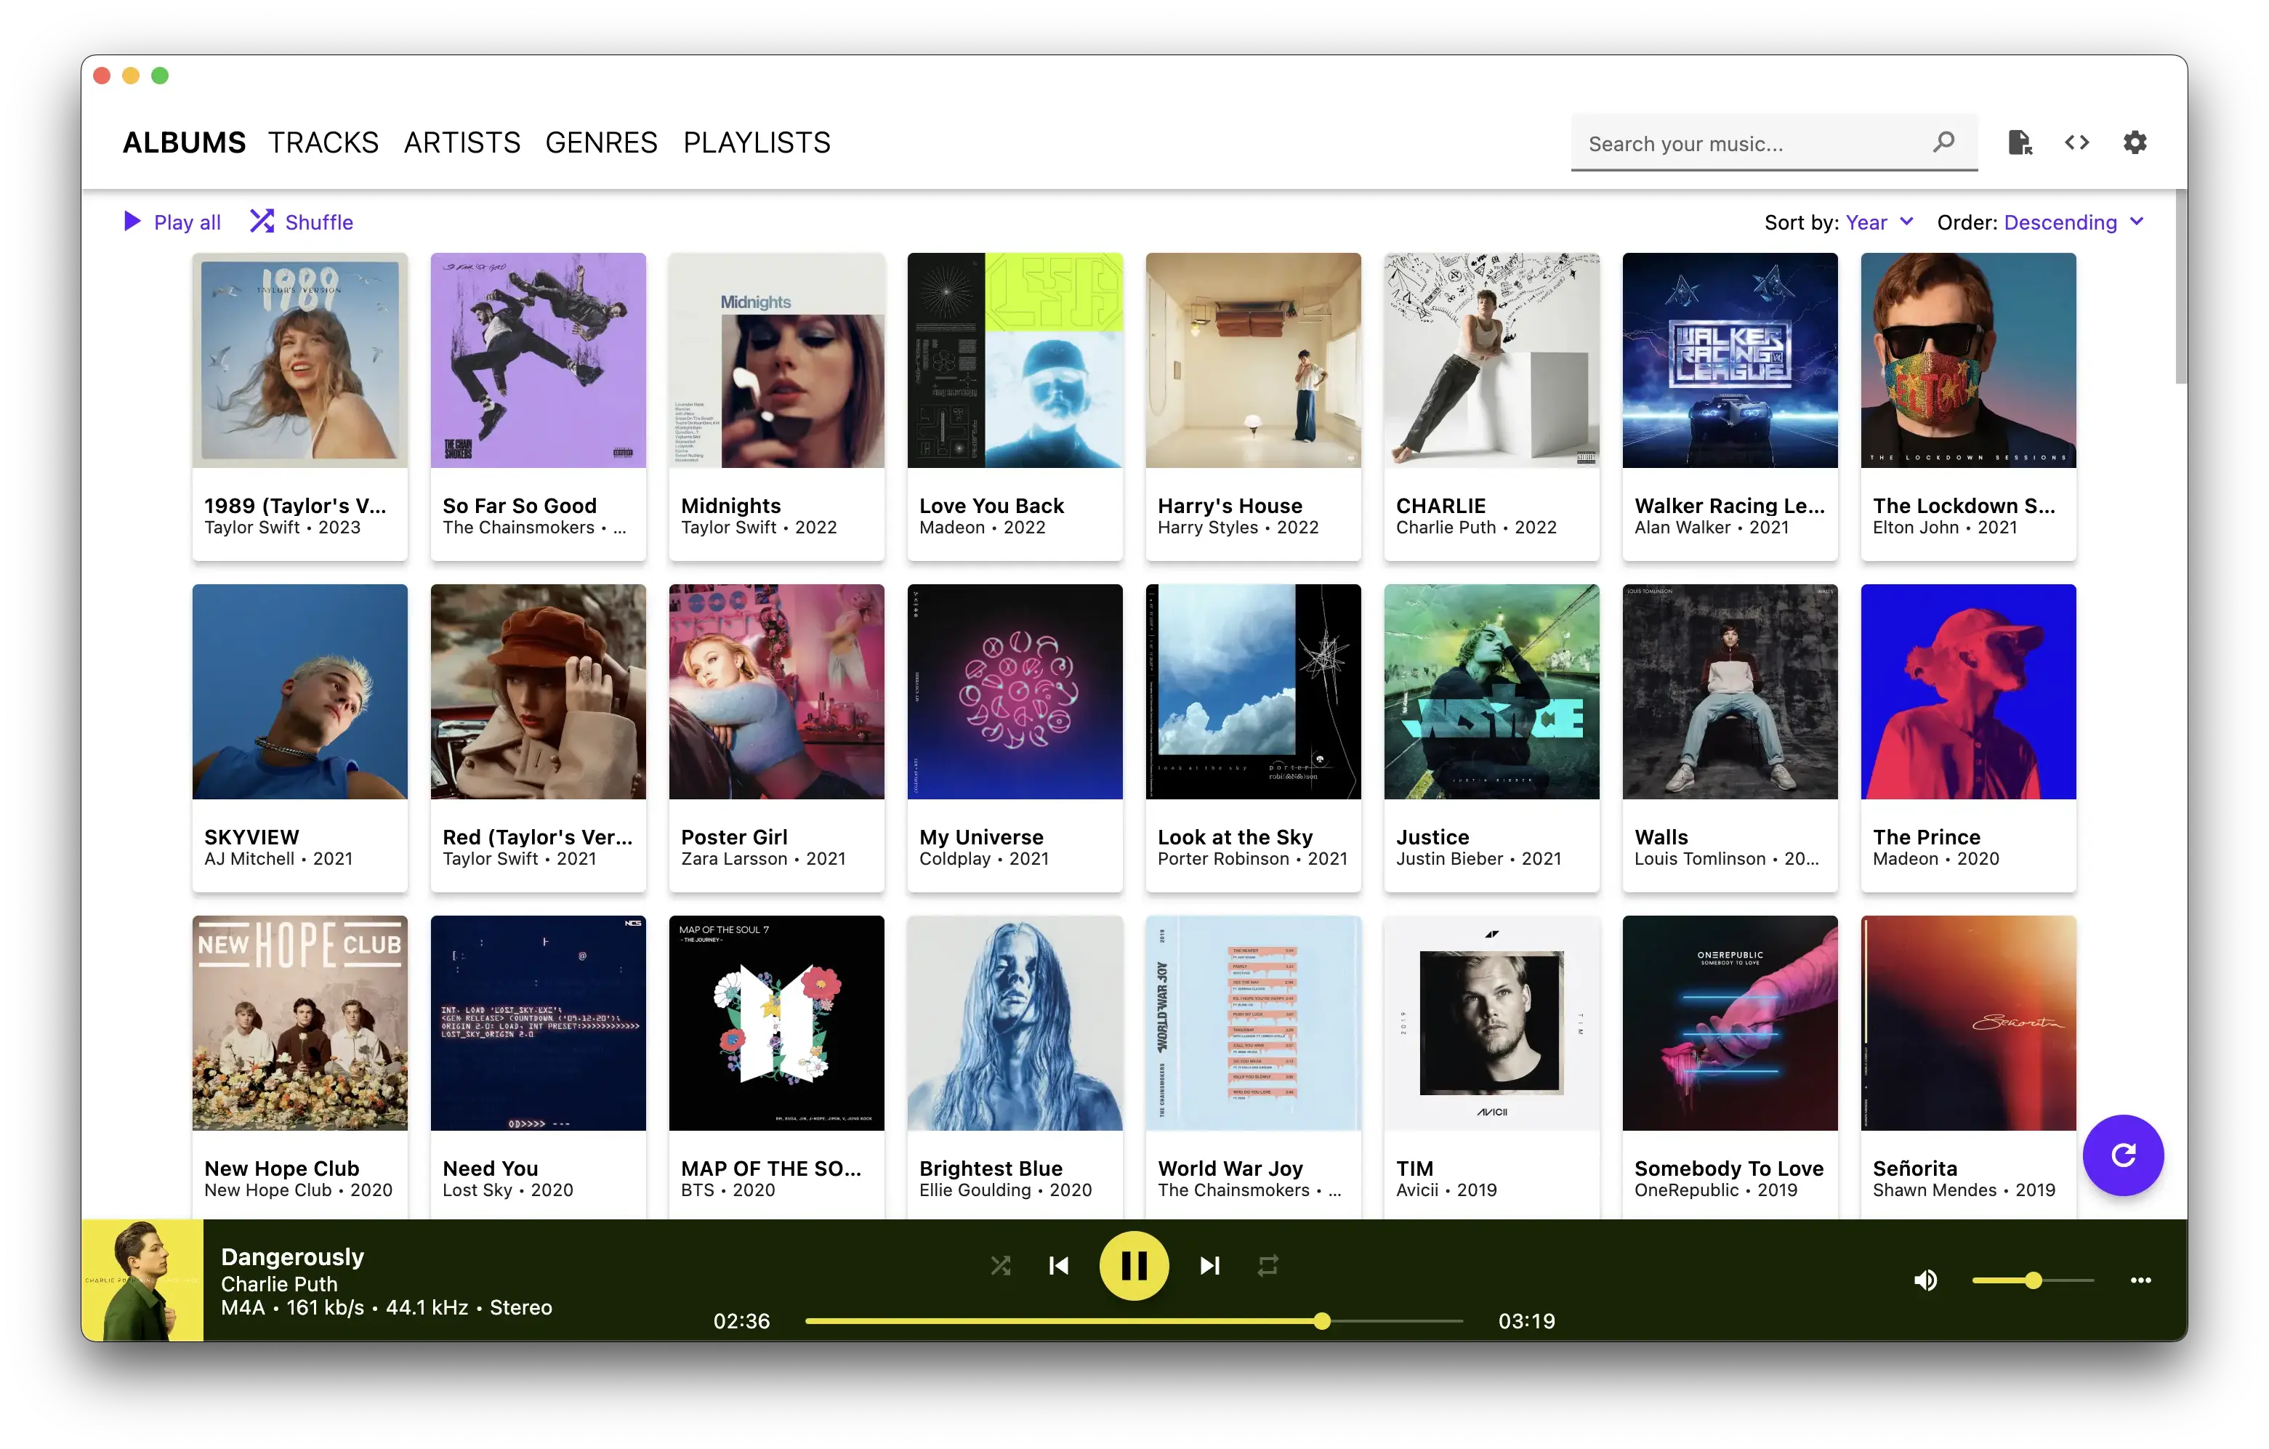2269x1449 pixels.
Task: Open settings with the gear icon
Action: click(2135, 142)
